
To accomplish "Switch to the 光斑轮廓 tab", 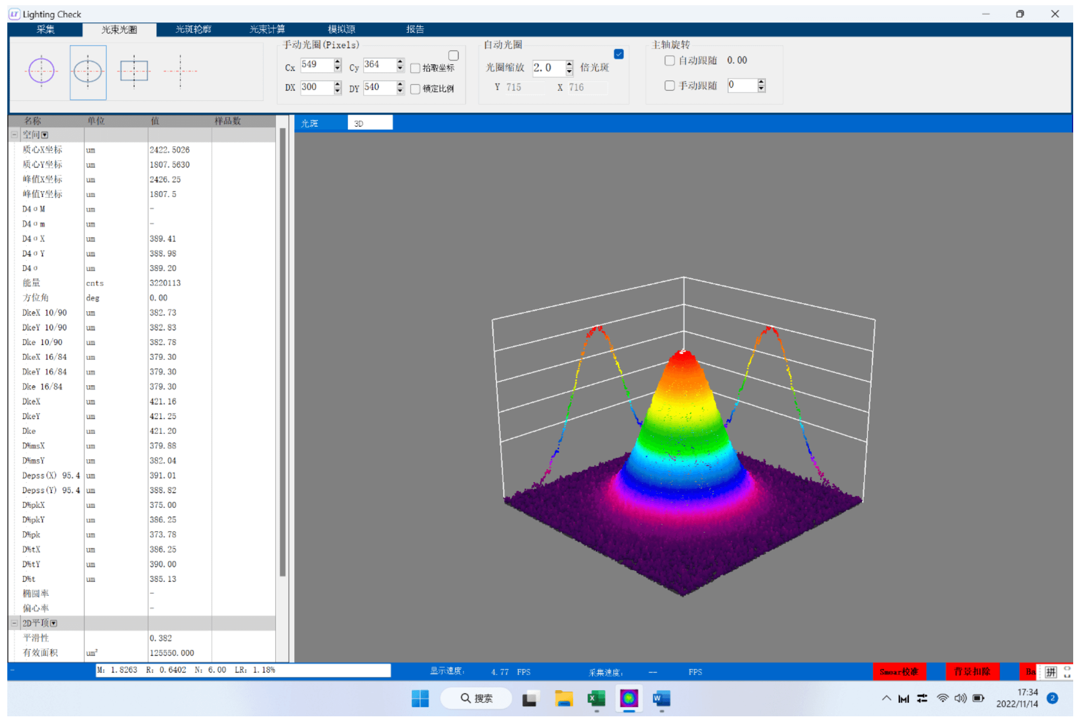I will coord(193,29).
